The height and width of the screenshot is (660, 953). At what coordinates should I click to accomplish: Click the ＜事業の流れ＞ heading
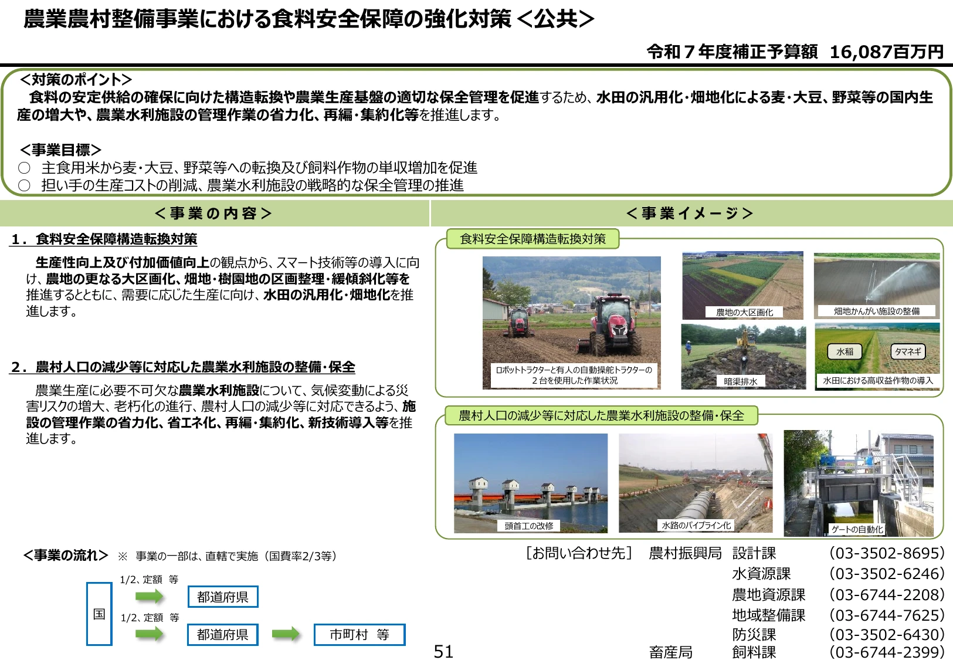tap(65, 556)
